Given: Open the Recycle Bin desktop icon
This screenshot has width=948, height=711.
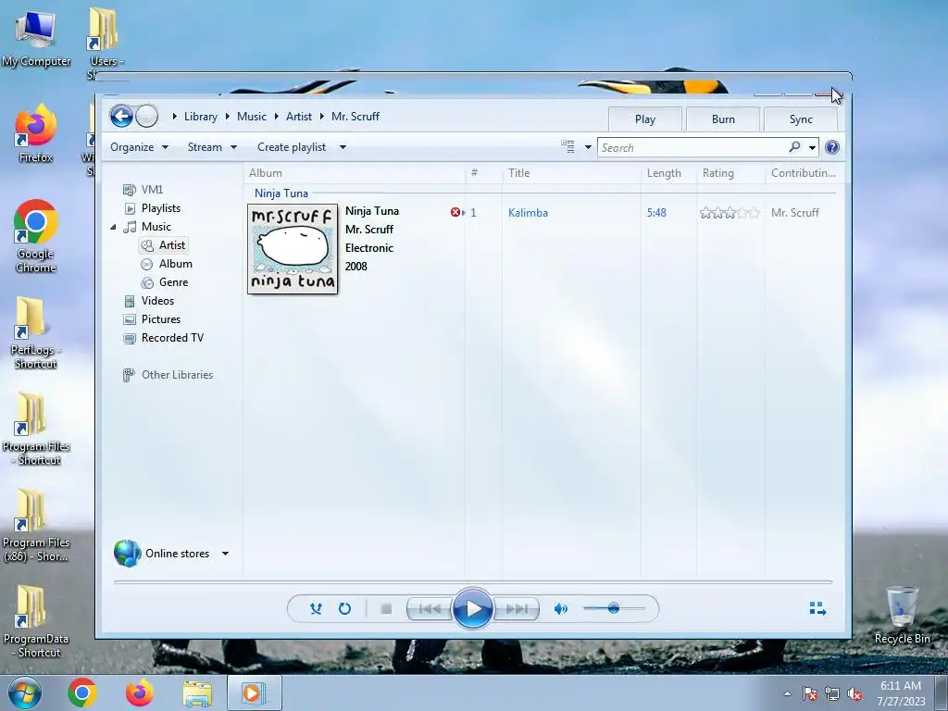Looking at the screenshot, I should (x=902, y=615).
